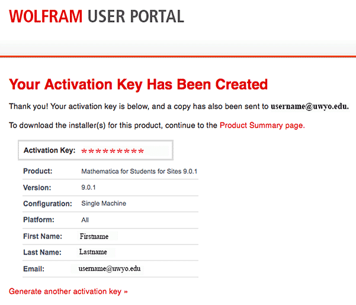
Task: Click the Firstname value in table
Action: [x=94, y=236]
